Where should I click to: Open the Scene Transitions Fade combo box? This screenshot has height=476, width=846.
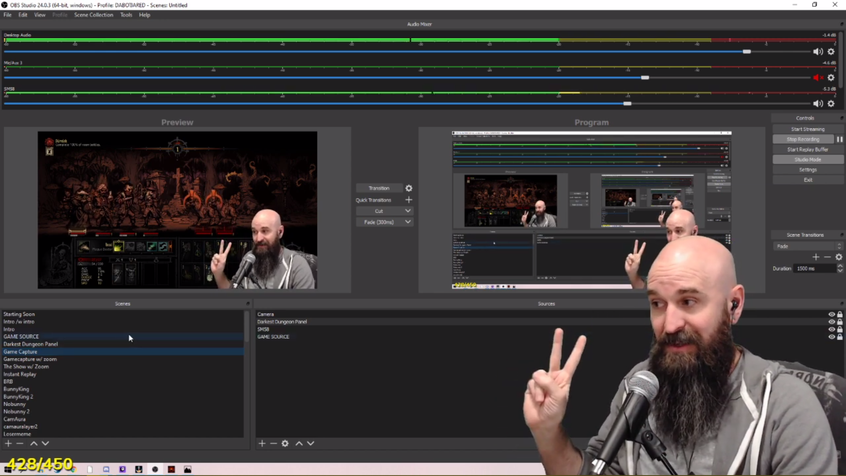(x=808, y=246)
